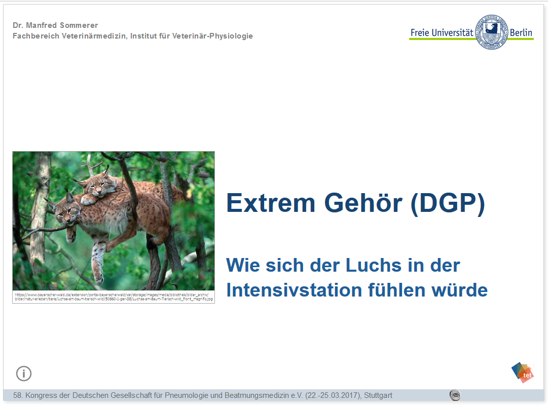The height and width of the screenshot is (405, 548).
Task: Click the colorful tet logo
Action: point(522,372)
